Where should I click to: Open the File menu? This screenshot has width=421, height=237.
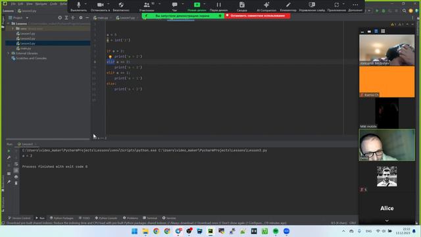(x=13, y=4)
